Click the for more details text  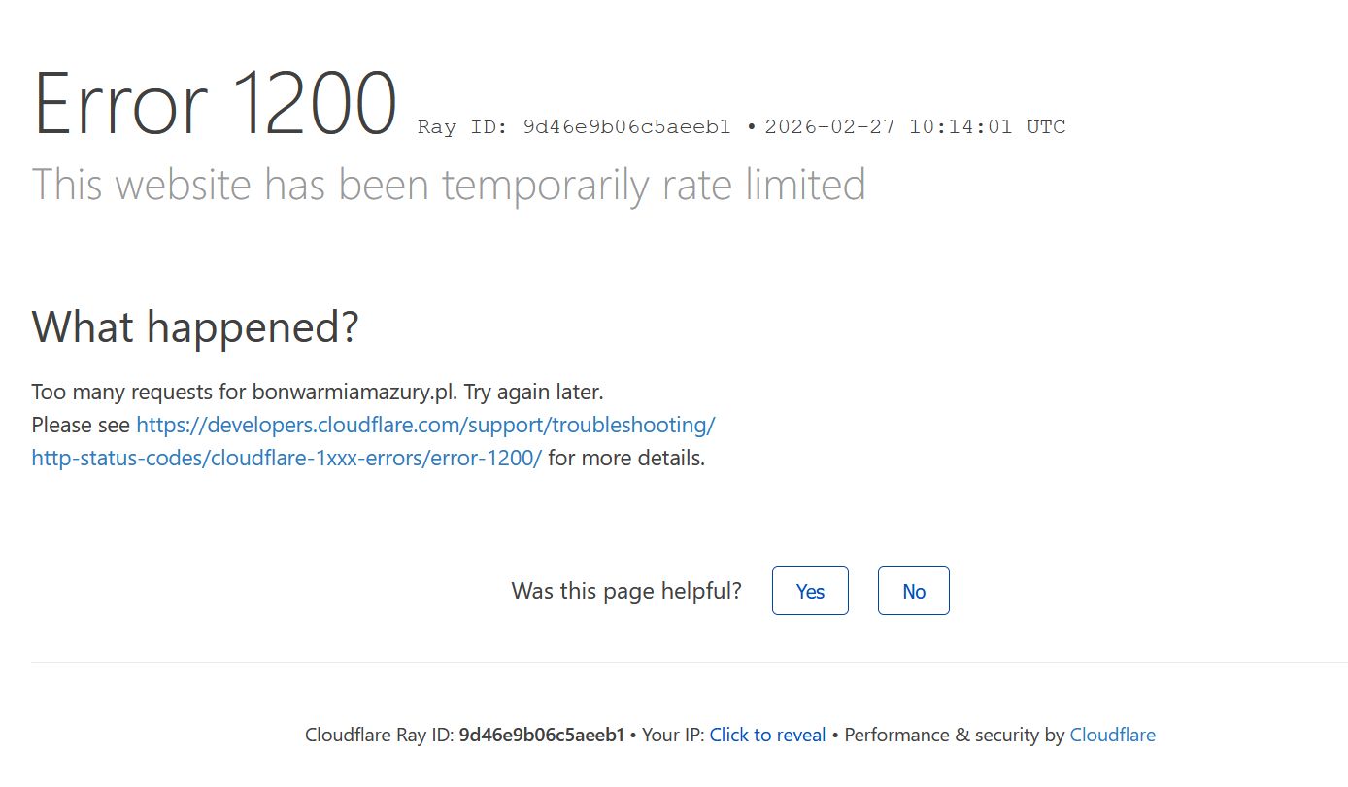626,459
